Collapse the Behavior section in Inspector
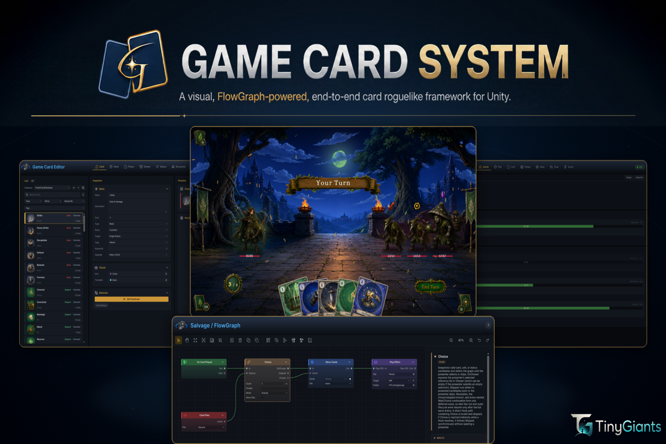This screenshot has width=666, height=444. click(x=167, y=293)
